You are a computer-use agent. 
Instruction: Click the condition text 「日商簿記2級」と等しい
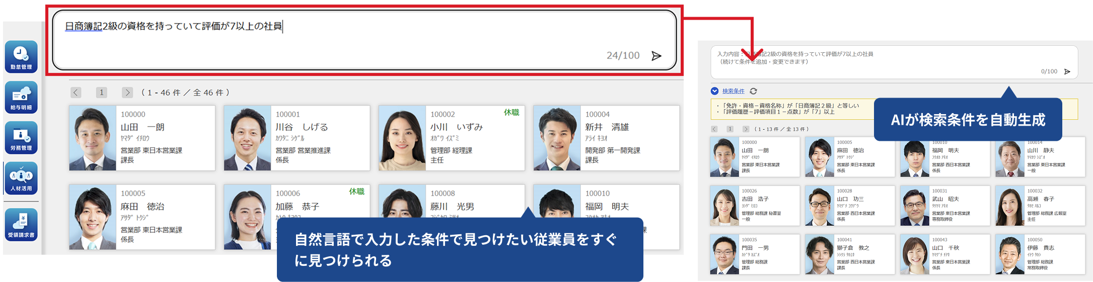click(825, 106)
